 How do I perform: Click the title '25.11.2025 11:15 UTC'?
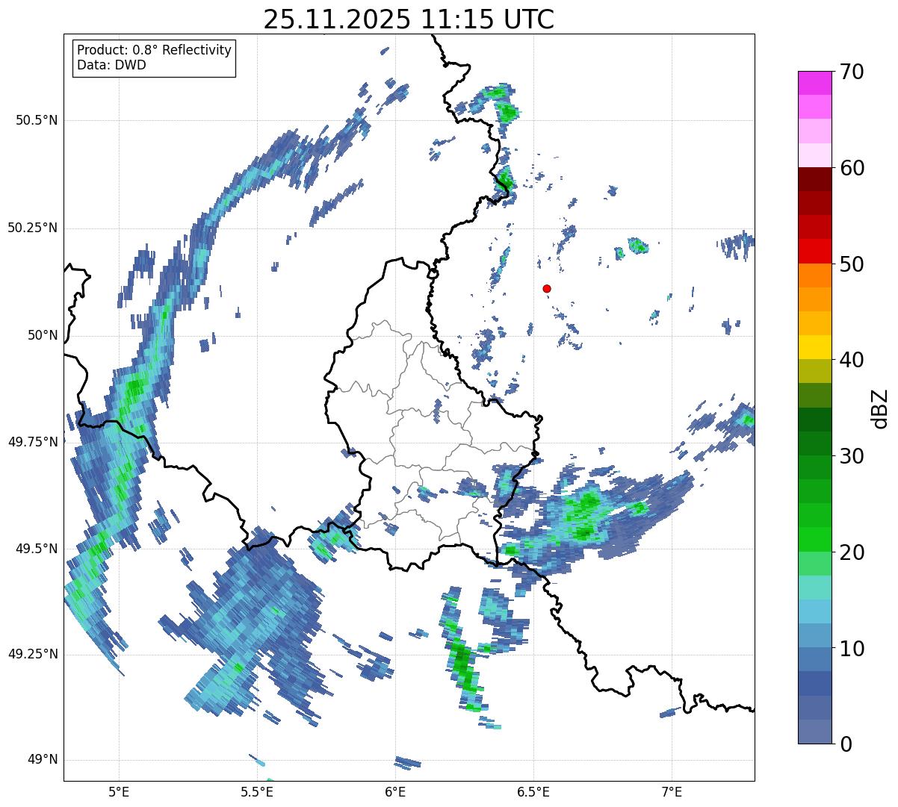[409, 19]
